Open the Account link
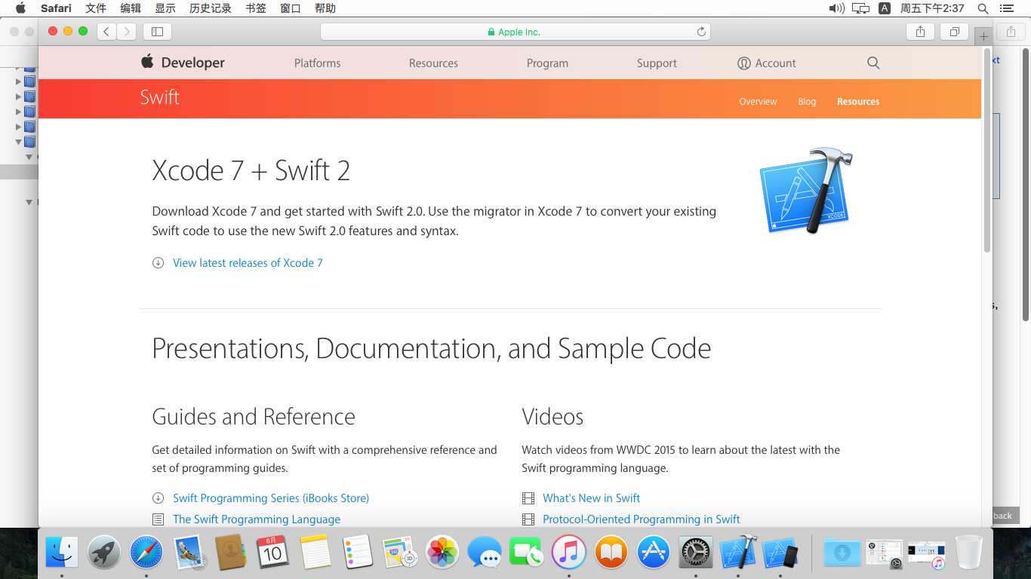The image size is (1031, 579). pos(767,63)
